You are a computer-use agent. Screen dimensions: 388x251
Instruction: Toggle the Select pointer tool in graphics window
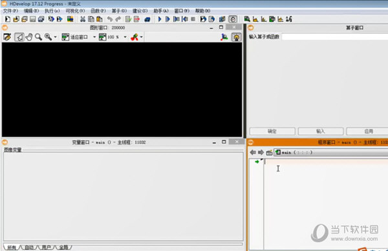[x=19, y=37]
